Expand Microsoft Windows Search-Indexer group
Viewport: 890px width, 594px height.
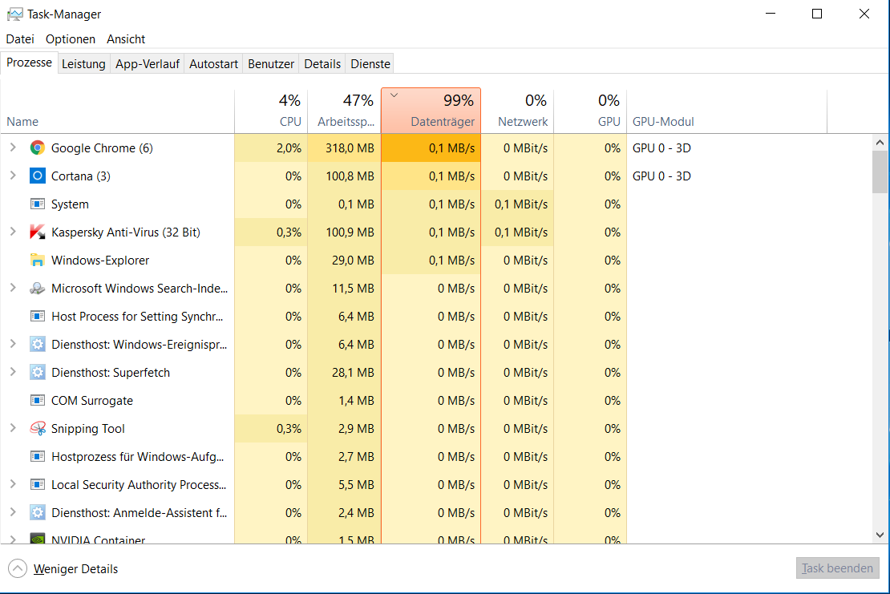pyautogui.click(x=13, y=288)
